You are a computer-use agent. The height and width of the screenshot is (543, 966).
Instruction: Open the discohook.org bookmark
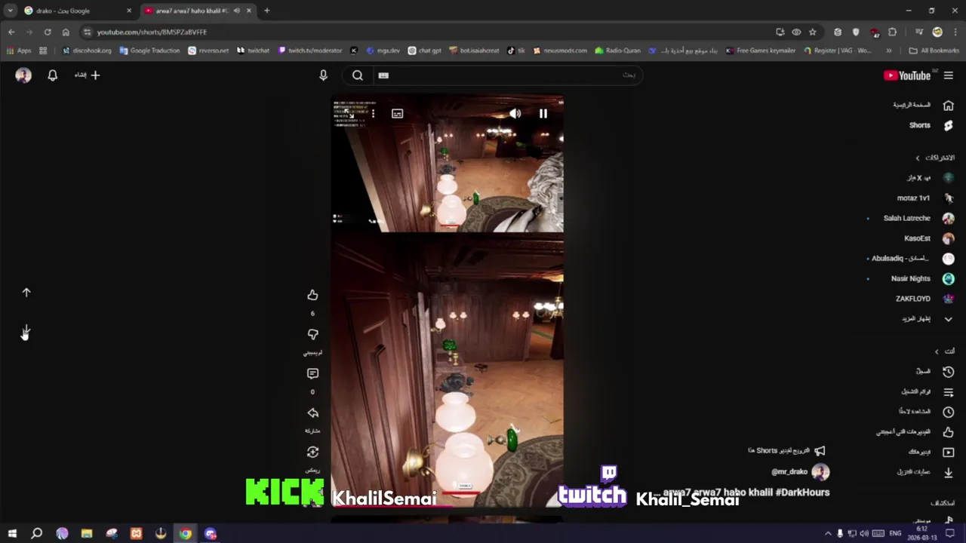[x=87, y=51]
